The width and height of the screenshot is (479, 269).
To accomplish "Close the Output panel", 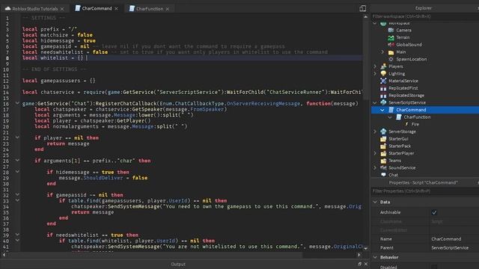I will (x=366, y=264).
